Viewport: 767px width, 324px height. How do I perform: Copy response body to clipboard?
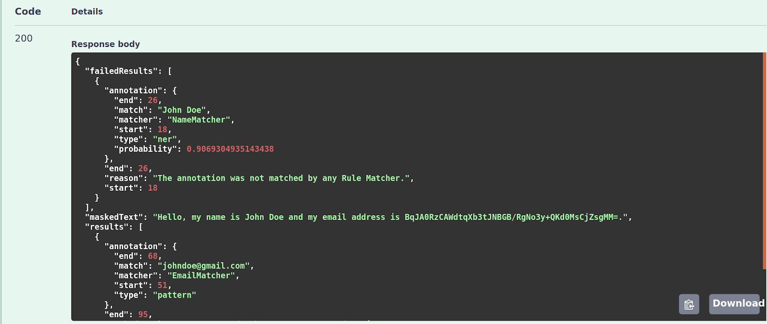(x=689, y=304)
